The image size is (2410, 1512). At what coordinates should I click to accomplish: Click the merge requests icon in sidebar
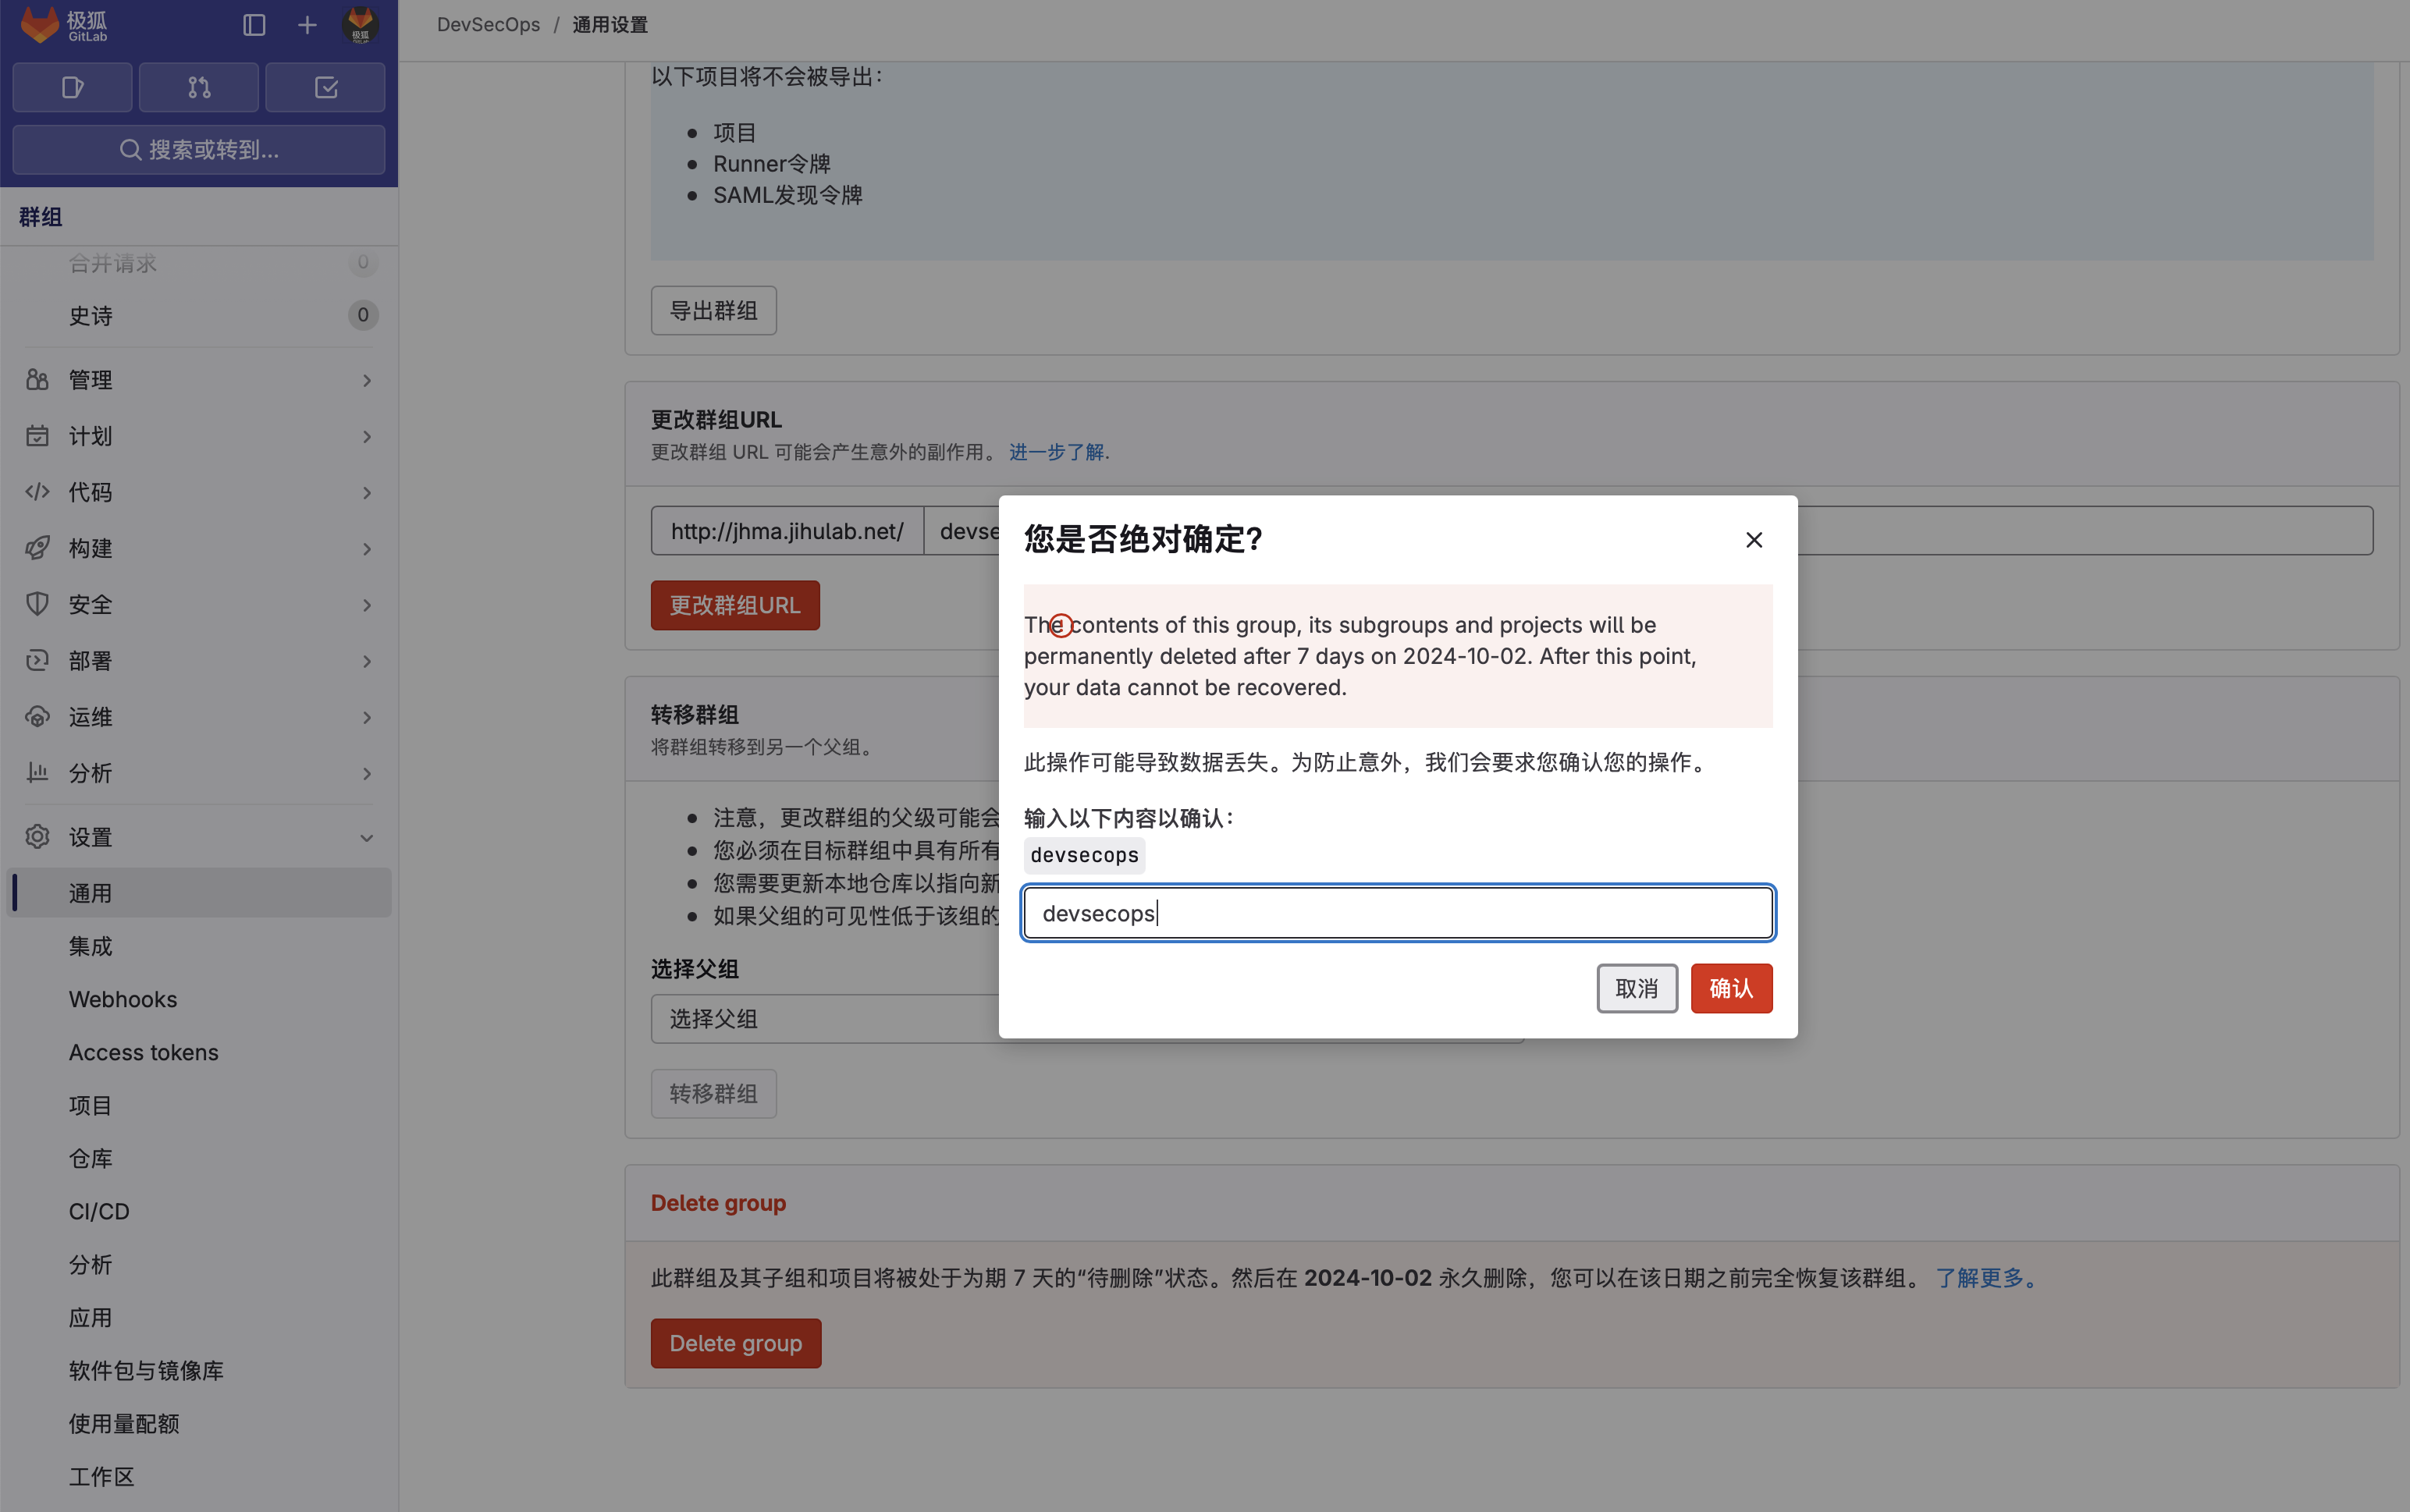click(x=199, y=87)
